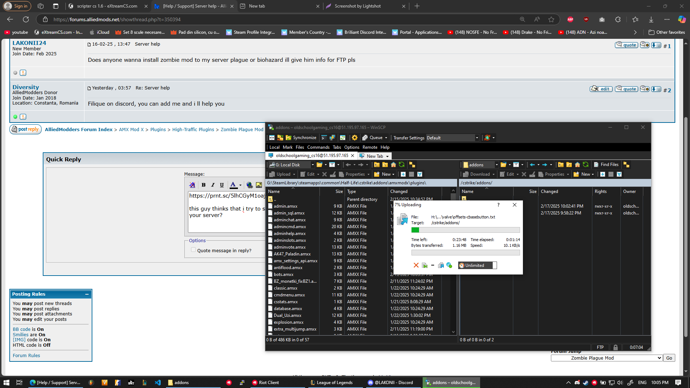
Task: Click in the Quick Reply message text area
Action: [226, 212]
